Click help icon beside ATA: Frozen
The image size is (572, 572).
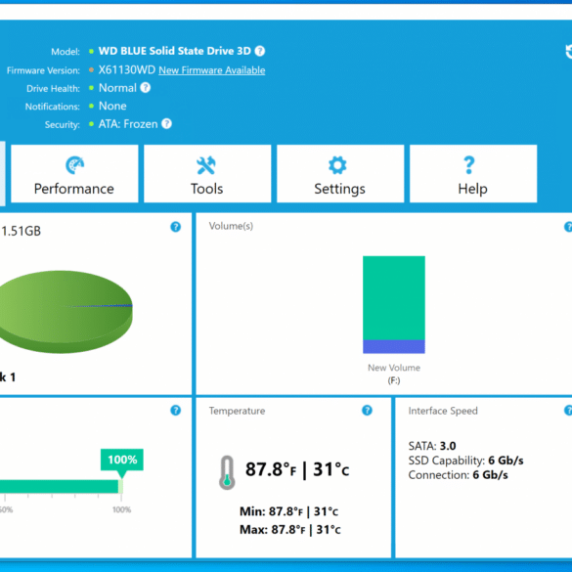click(166, 123)
